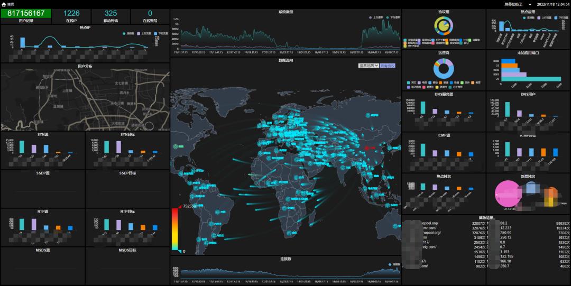Click the tall purple bar in SYN目标

click(119, 147)
